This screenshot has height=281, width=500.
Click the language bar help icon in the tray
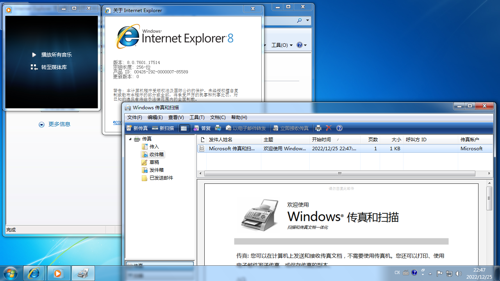(x=414, y=273)
